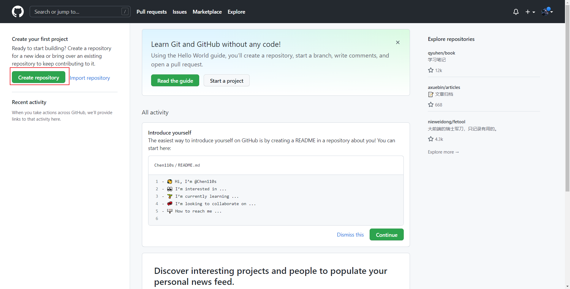Star the qyuhen/book repository
Screen dimensions: 570x289
coord(431,70)
